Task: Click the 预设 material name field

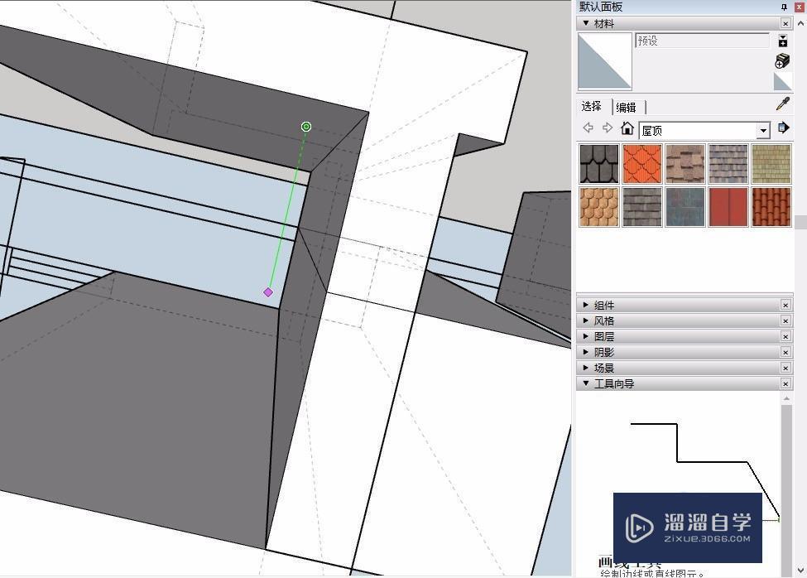Action: pyautogui.click(x=703, y=41)
